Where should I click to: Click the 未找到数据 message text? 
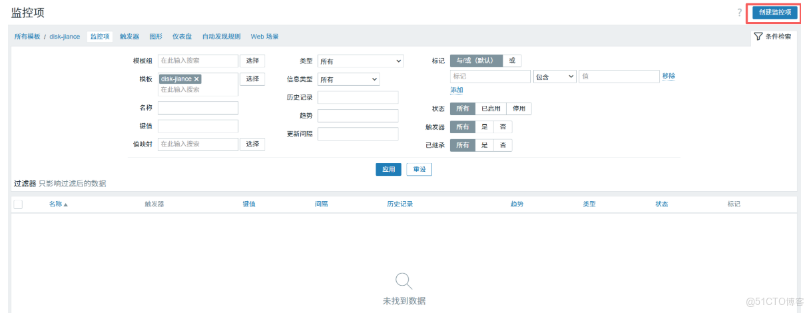[x=404, y=301]
